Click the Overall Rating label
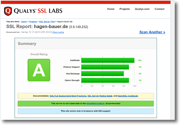The image size is (180, 125). 39,54
